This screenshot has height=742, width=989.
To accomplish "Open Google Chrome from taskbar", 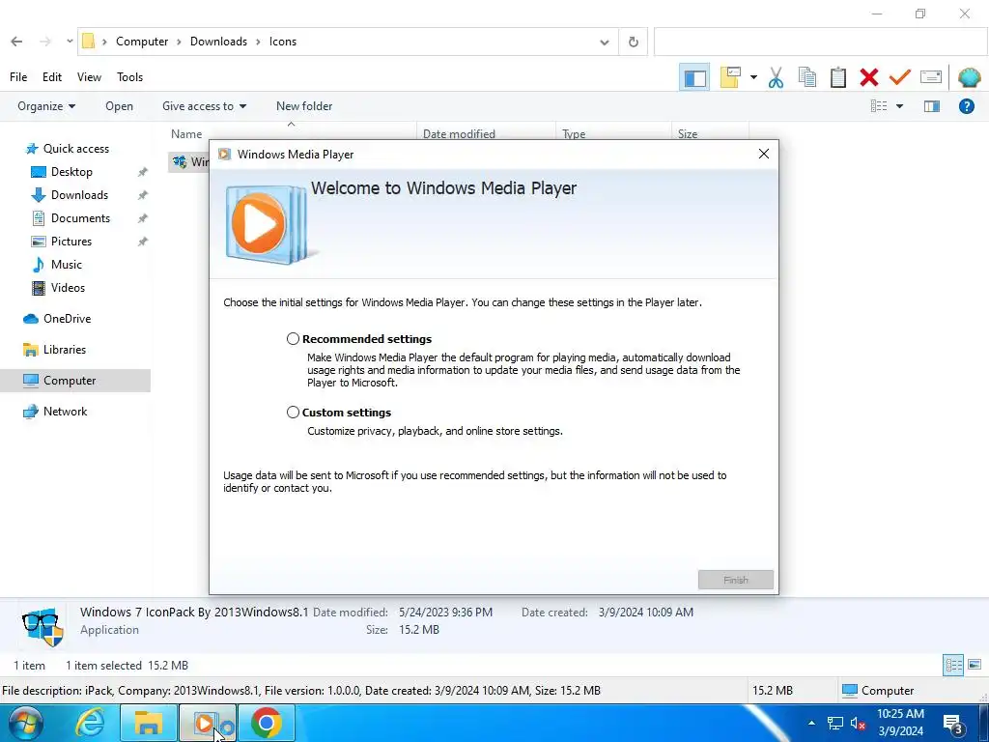I will click(267, 724).
